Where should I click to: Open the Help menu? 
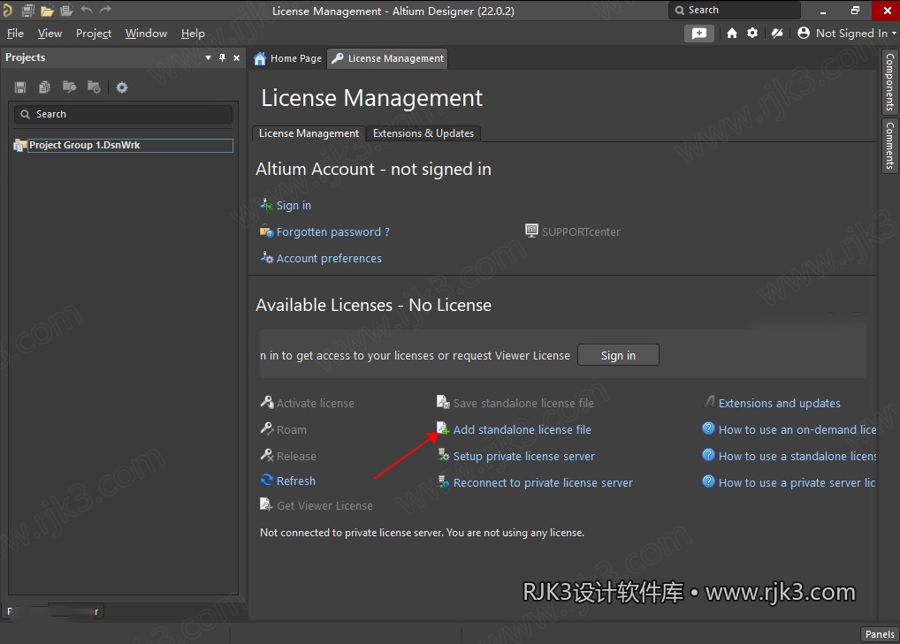[x=193, y=34]
